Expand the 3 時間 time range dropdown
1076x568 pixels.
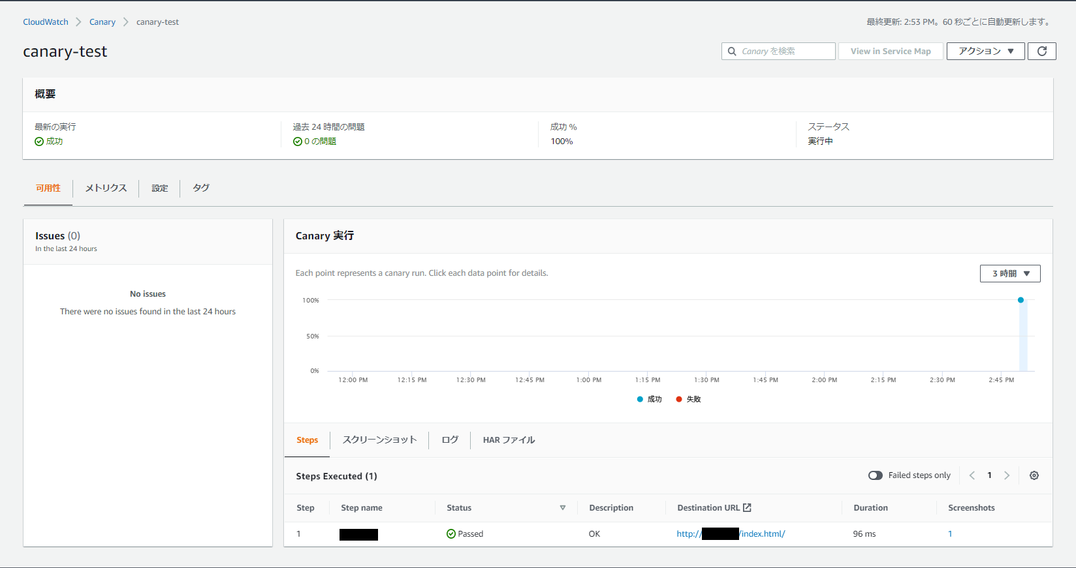point(1010,273)
